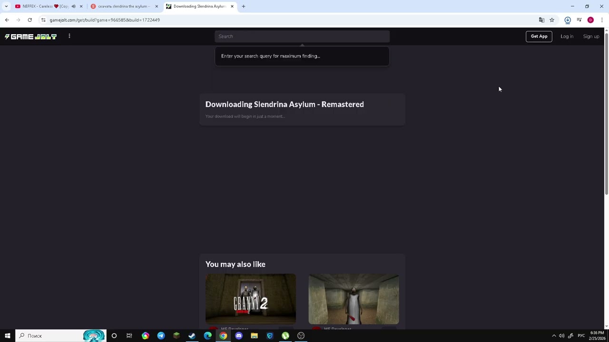Open a new browser tab
Image resolution: width=609 pixels, height=342 pixels.
click(244, 6)
